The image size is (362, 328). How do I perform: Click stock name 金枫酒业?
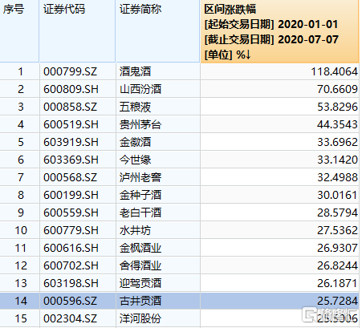coord(140,248)
